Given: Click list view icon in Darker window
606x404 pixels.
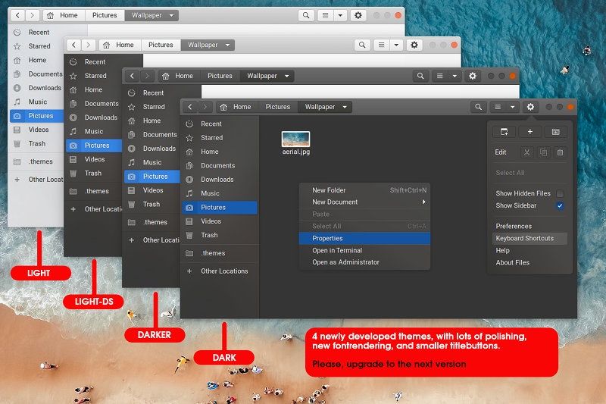Looking at the screenshot, I should (x=440, y=76).
